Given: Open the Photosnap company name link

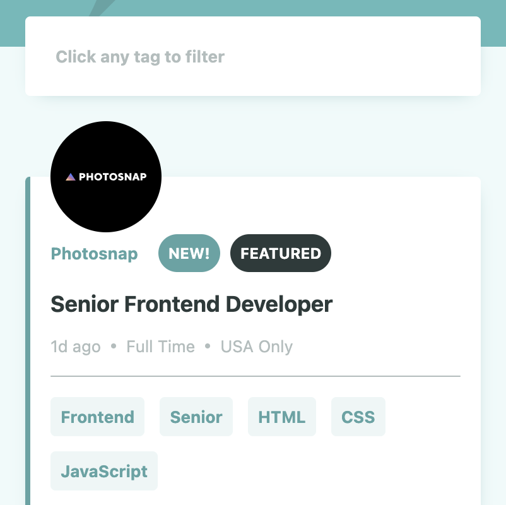Looking at the screenshot, I should pyautogui.click(x=94, y=254).
